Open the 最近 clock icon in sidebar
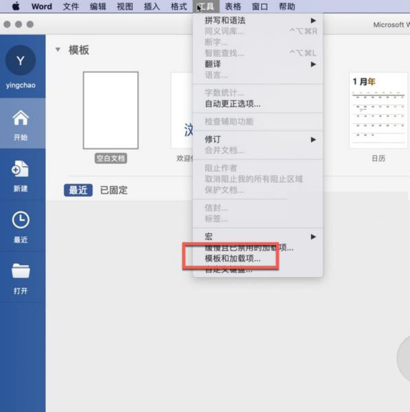The width and height of the screenshot is (410, 412). tap(21, 220)
